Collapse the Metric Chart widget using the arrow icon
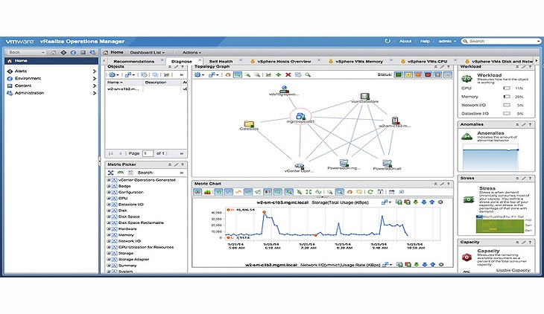 [435, 184]
